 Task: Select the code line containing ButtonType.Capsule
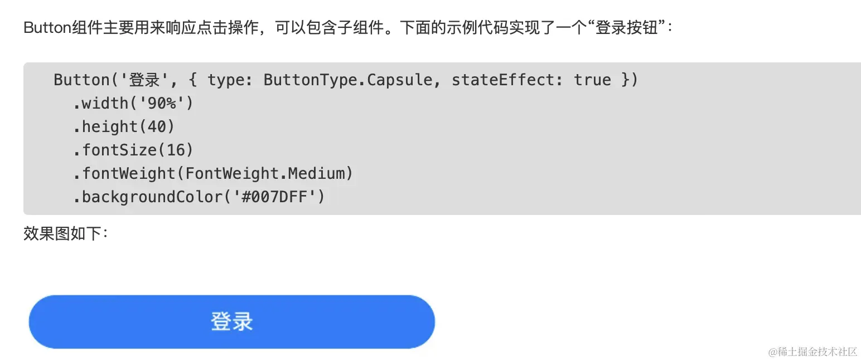345,80
